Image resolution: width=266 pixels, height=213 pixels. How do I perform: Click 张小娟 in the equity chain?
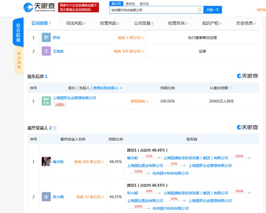click(x=133, y=193)
